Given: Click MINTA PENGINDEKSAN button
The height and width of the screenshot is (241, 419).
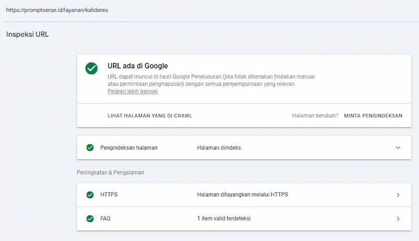Looking at the screenshot, I should [373, 116].
